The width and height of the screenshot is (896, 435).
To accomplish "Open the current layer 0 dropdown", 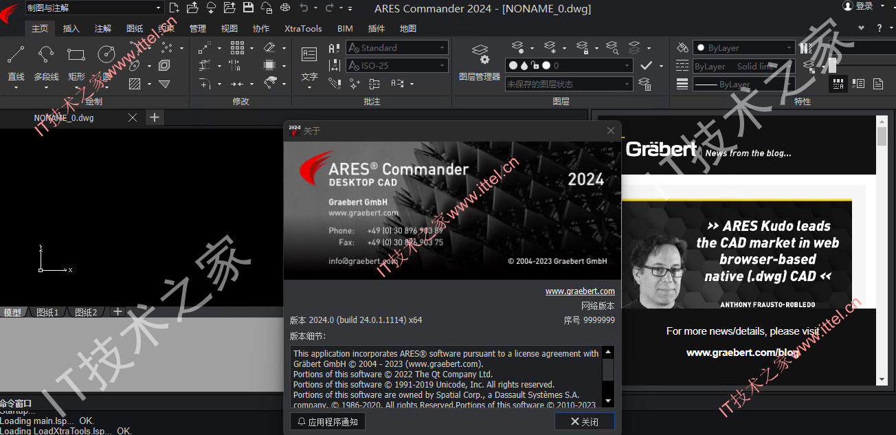I will pyautogui.click(x=569, y=65).
